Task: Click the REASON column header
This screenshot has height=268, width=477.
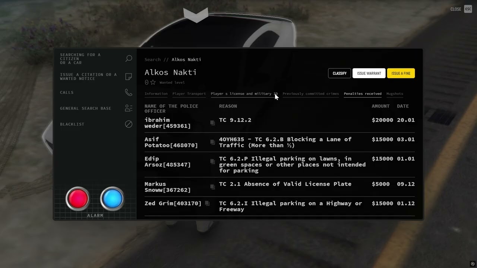Action: click(x=228, y=106)
